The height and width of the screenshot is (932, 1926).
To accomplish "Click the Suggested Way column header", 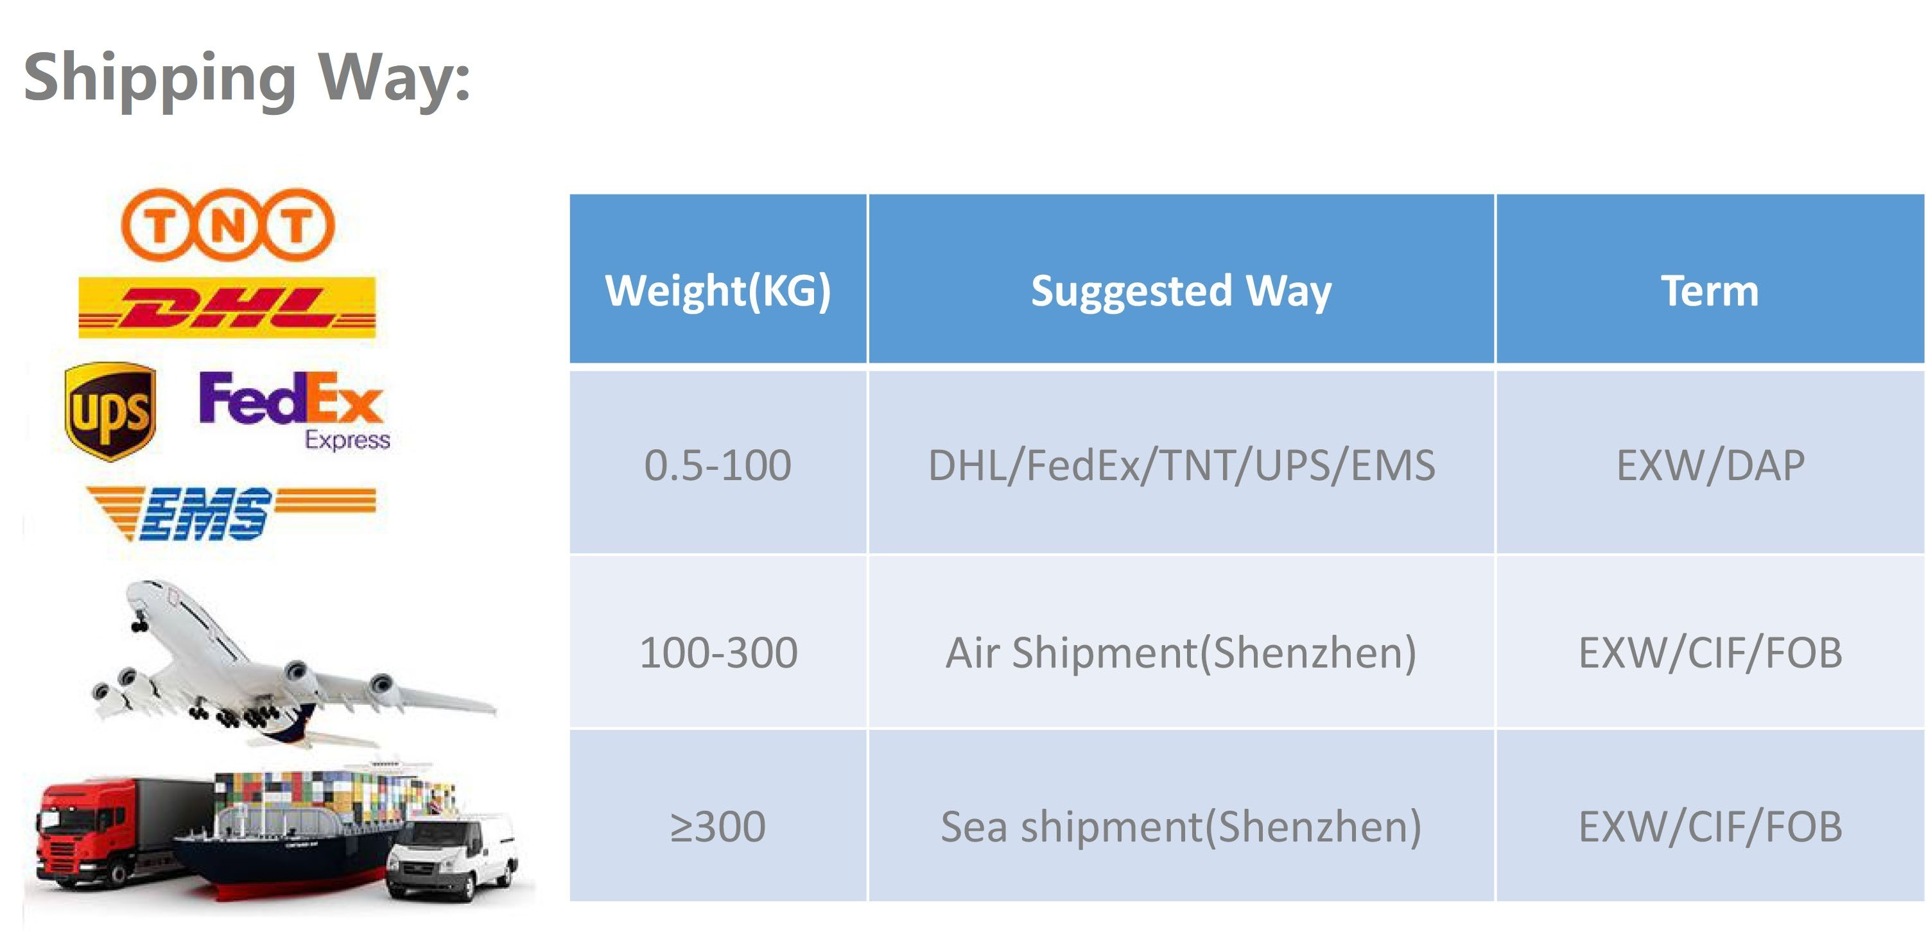I will pyautogui.click(x=1181, y=290).
